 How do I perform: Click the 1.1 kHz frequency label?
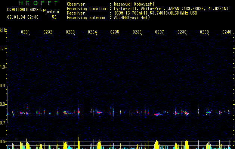(x=3, y=48)
